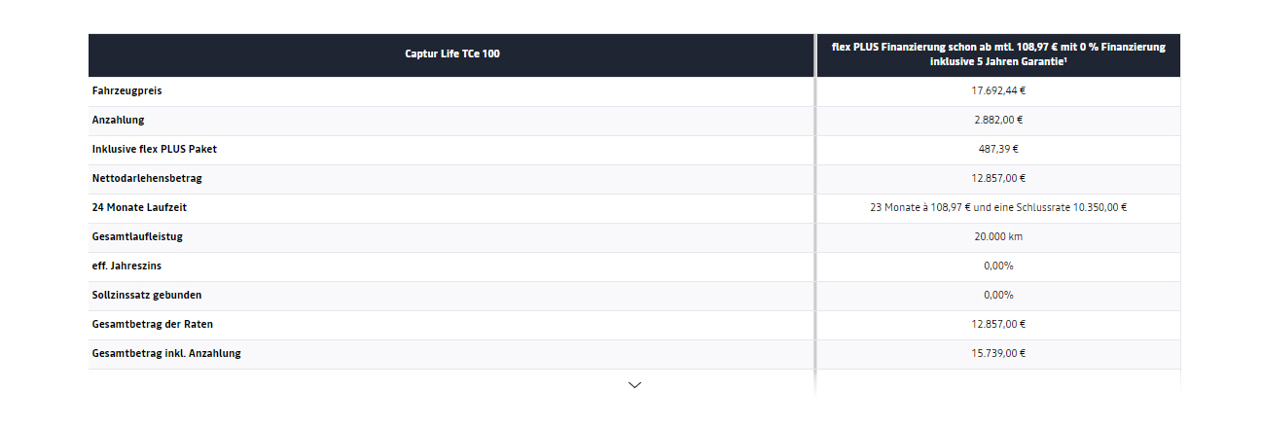Viewport: 1261px width, 426px height.
Task: Click the Gesamtbetrag der Raten label
Action: pyautogui.click(x=152, y=325)
